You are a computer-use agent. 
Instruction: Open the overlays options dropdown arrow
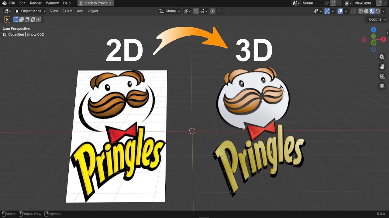pyautogui.click(x=346, y=11)
